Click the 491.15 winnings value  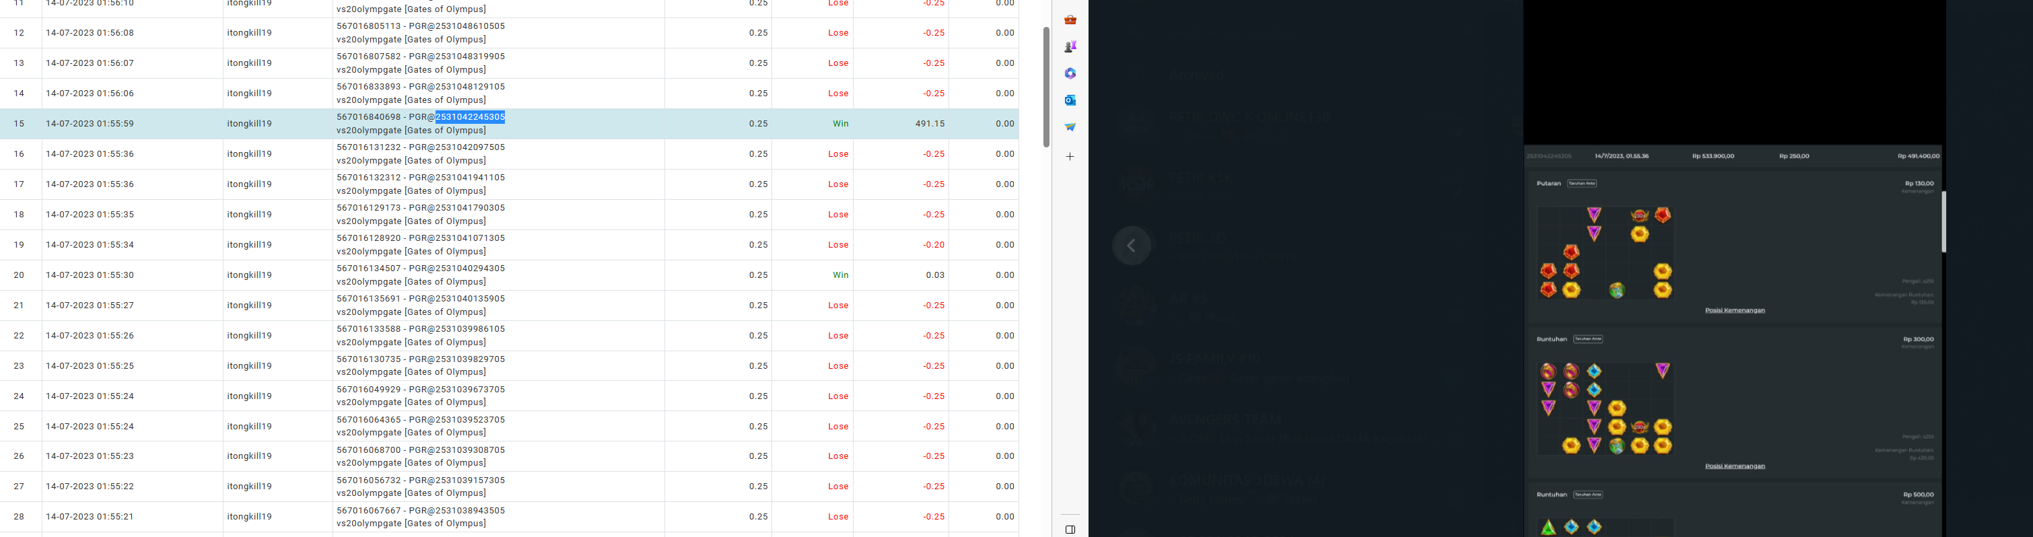(x=930, y=124)
